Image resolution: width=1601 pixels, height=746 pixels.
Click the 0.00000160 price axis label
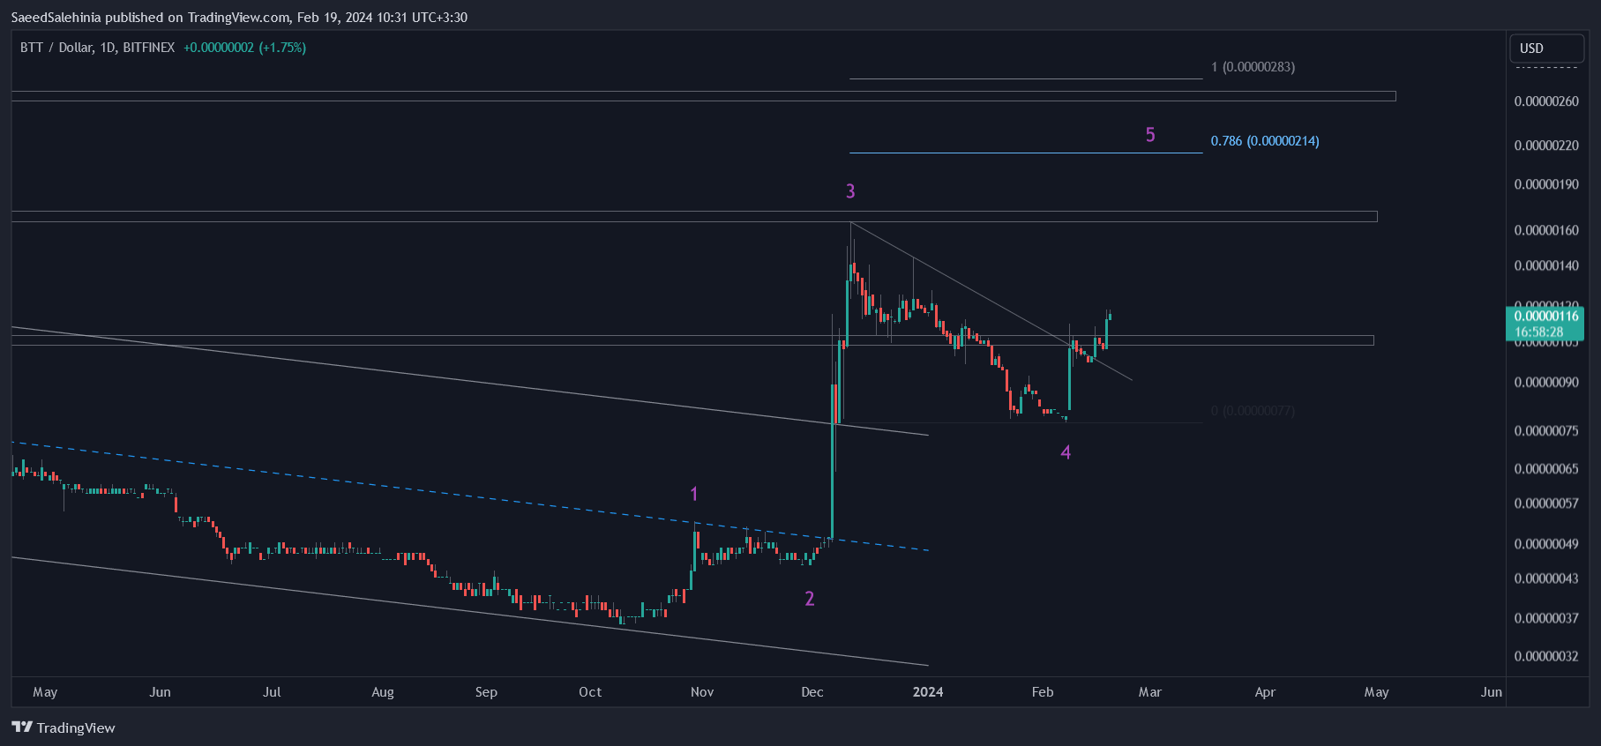pos(1546,230)
